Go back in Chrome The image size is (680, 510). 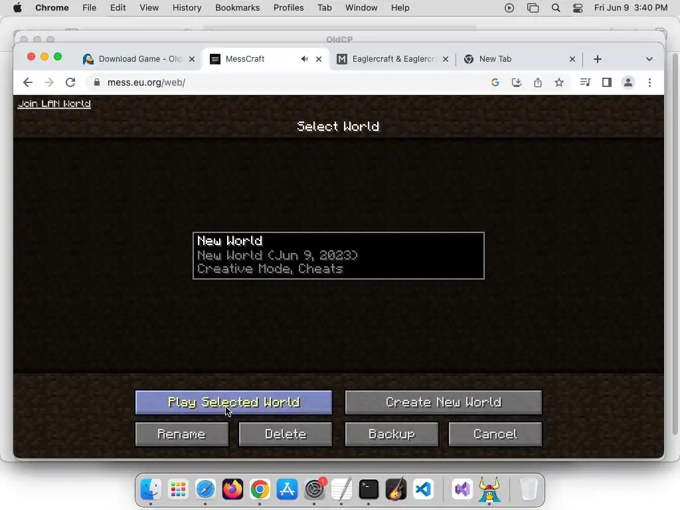[x=28, y=82]
